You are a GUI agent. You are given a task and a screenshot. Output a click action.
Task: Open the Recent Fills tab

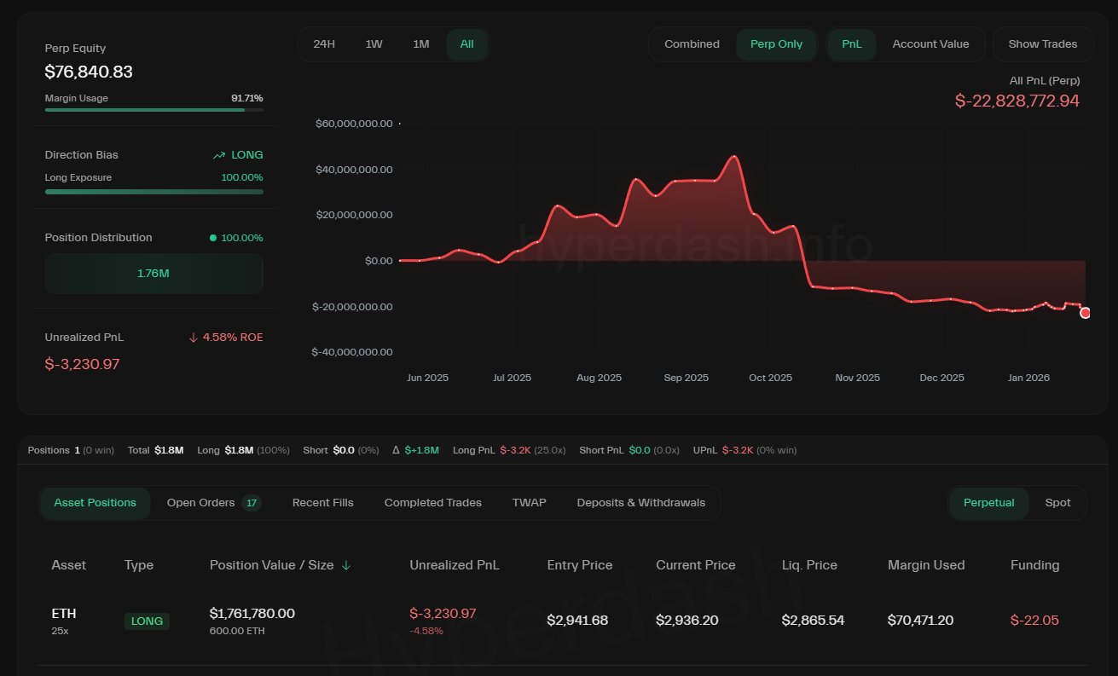click(322, 503)
